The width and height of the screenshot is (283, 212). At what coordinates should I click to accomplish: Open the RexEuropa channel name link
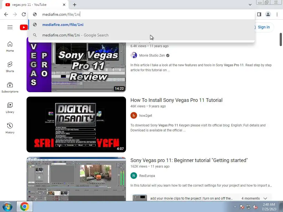coord(147,176)
